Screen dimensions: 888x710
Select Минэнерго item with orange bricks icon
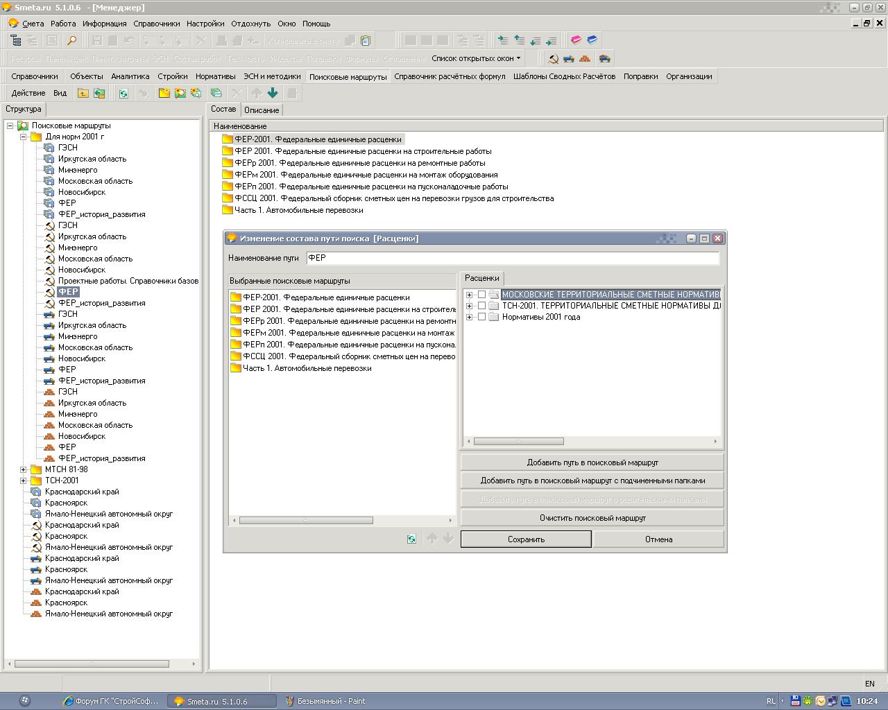(78, 414)
